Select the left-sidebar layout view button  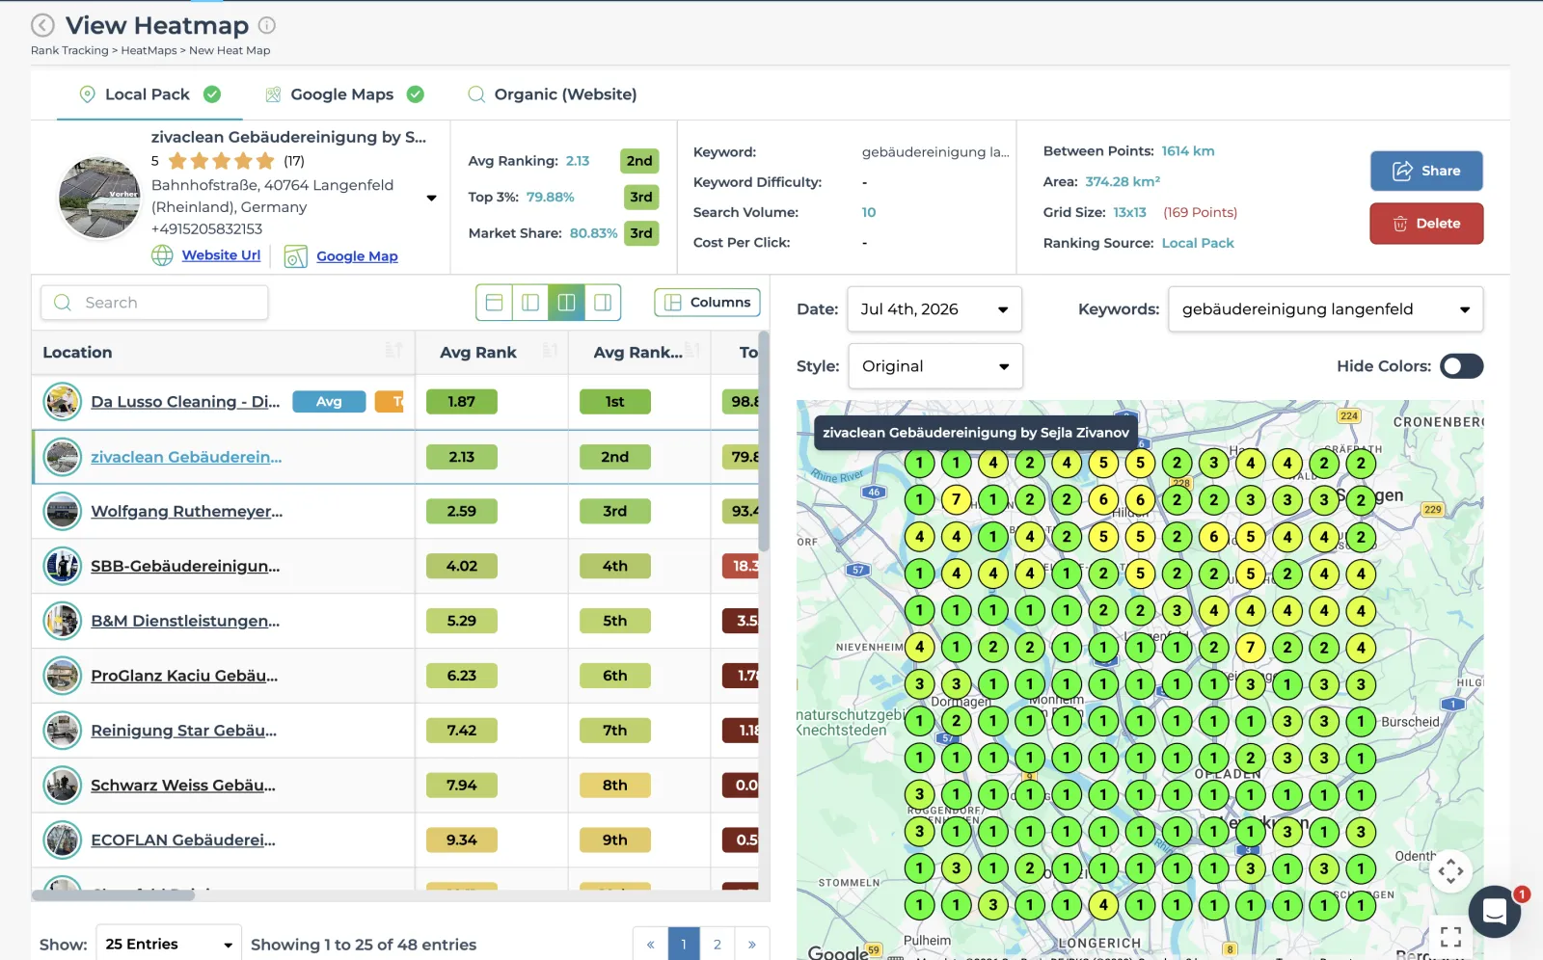coord(530,303)
